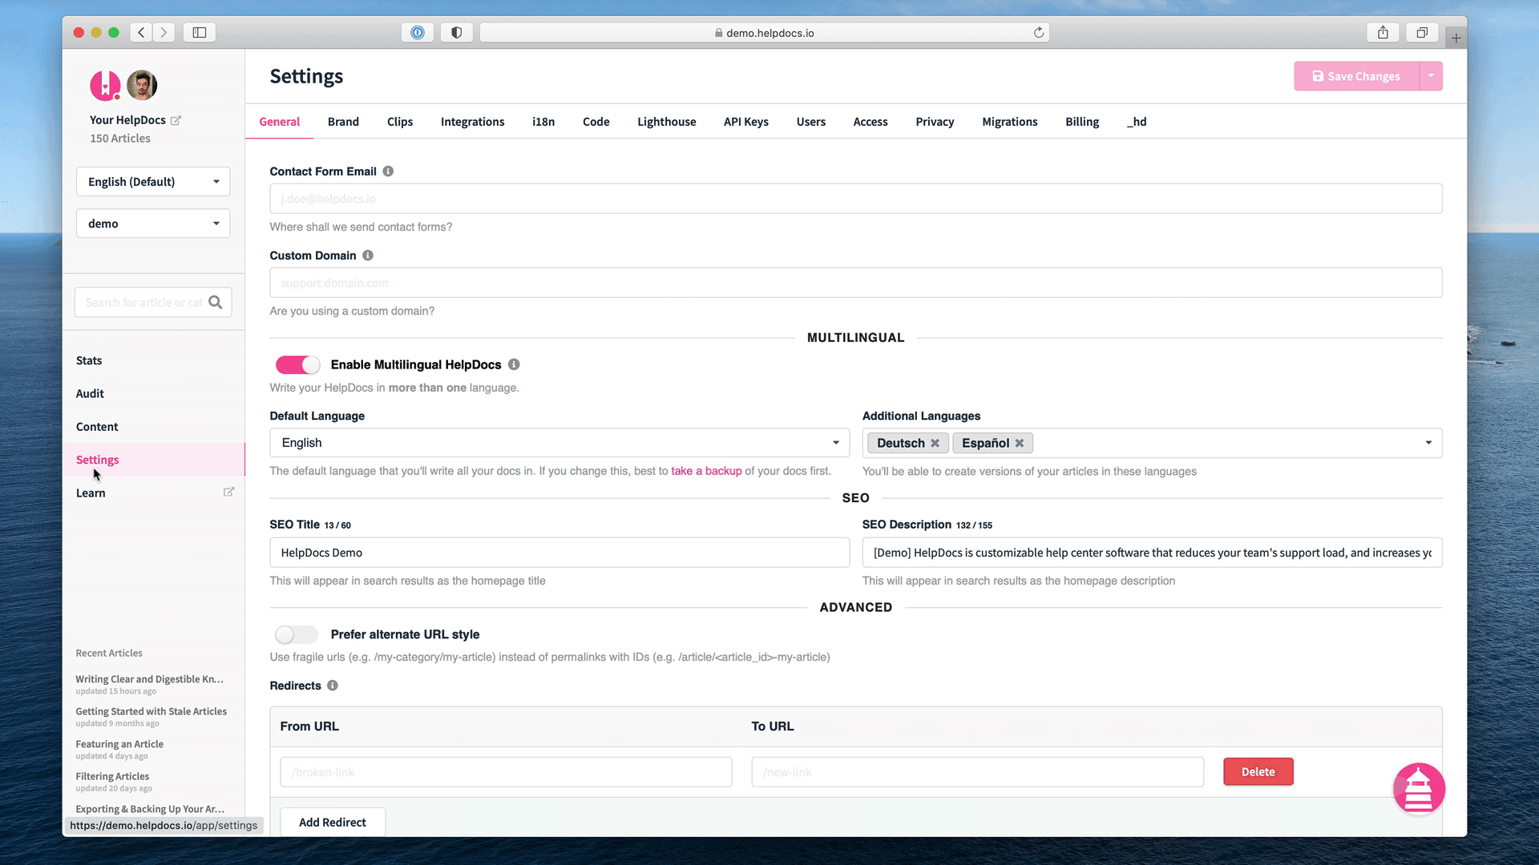Click the Add Redirect button
Viewport: 1539px width, 865px height.
[332, 823]
